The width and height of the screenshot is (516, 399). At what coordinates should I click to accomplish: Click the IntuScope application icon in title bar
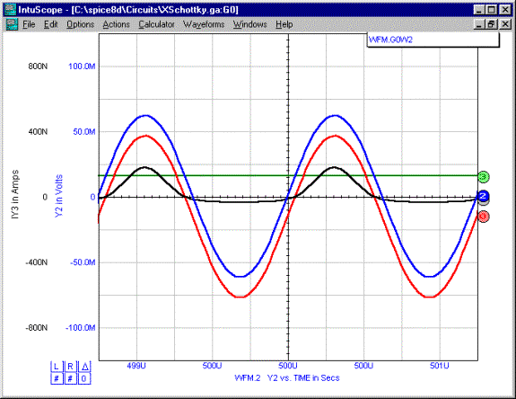point(10,10)
